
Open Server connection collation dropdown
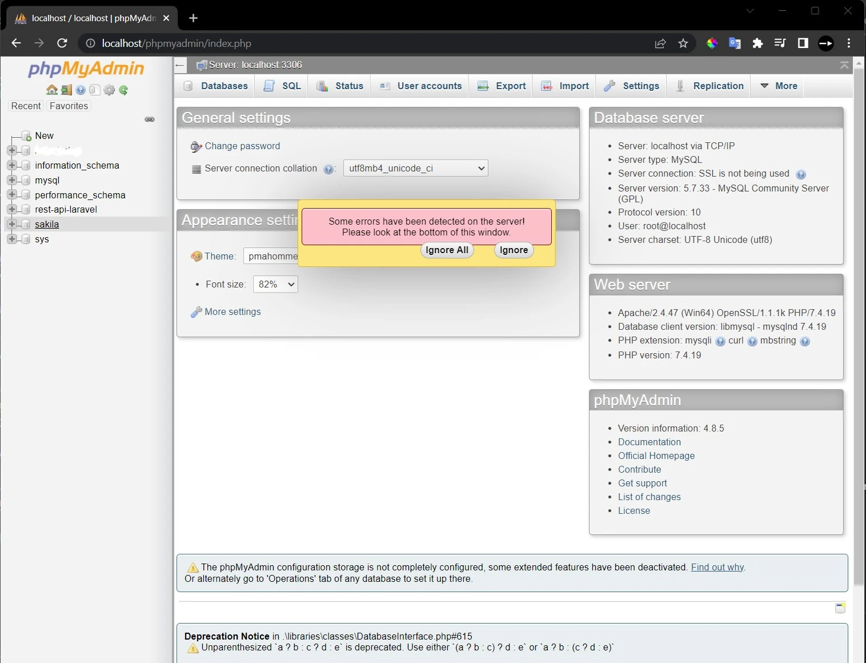click(x=416, y=168)
